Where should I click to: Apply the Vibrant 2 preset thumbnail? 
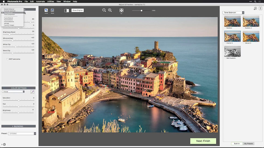[x=251, y=36]
